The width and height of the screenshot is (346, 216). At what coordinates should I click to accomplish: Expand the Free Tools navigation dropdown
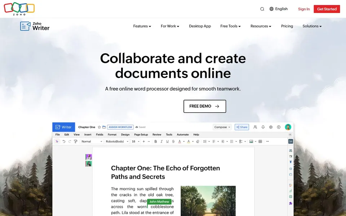point(230,26)
